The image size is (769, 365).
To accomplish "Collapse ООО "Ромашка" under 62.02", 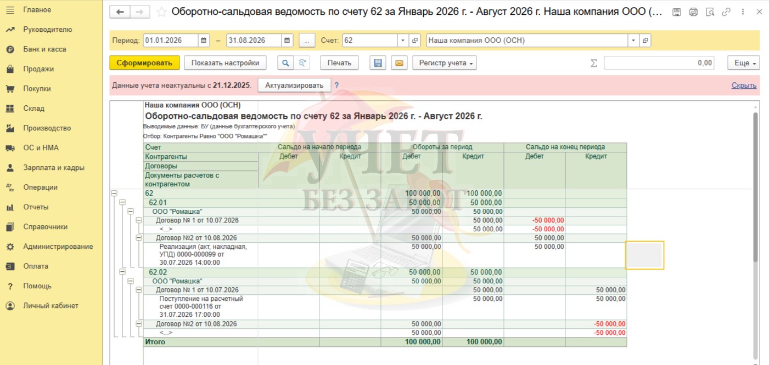I will 131,281.
